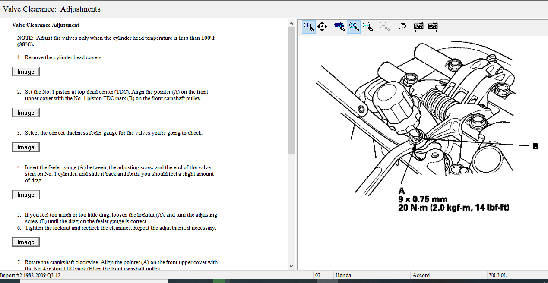Click the 'B' callout label in diagram
This screenshot has height=283, width=548.
coord(535,146)
